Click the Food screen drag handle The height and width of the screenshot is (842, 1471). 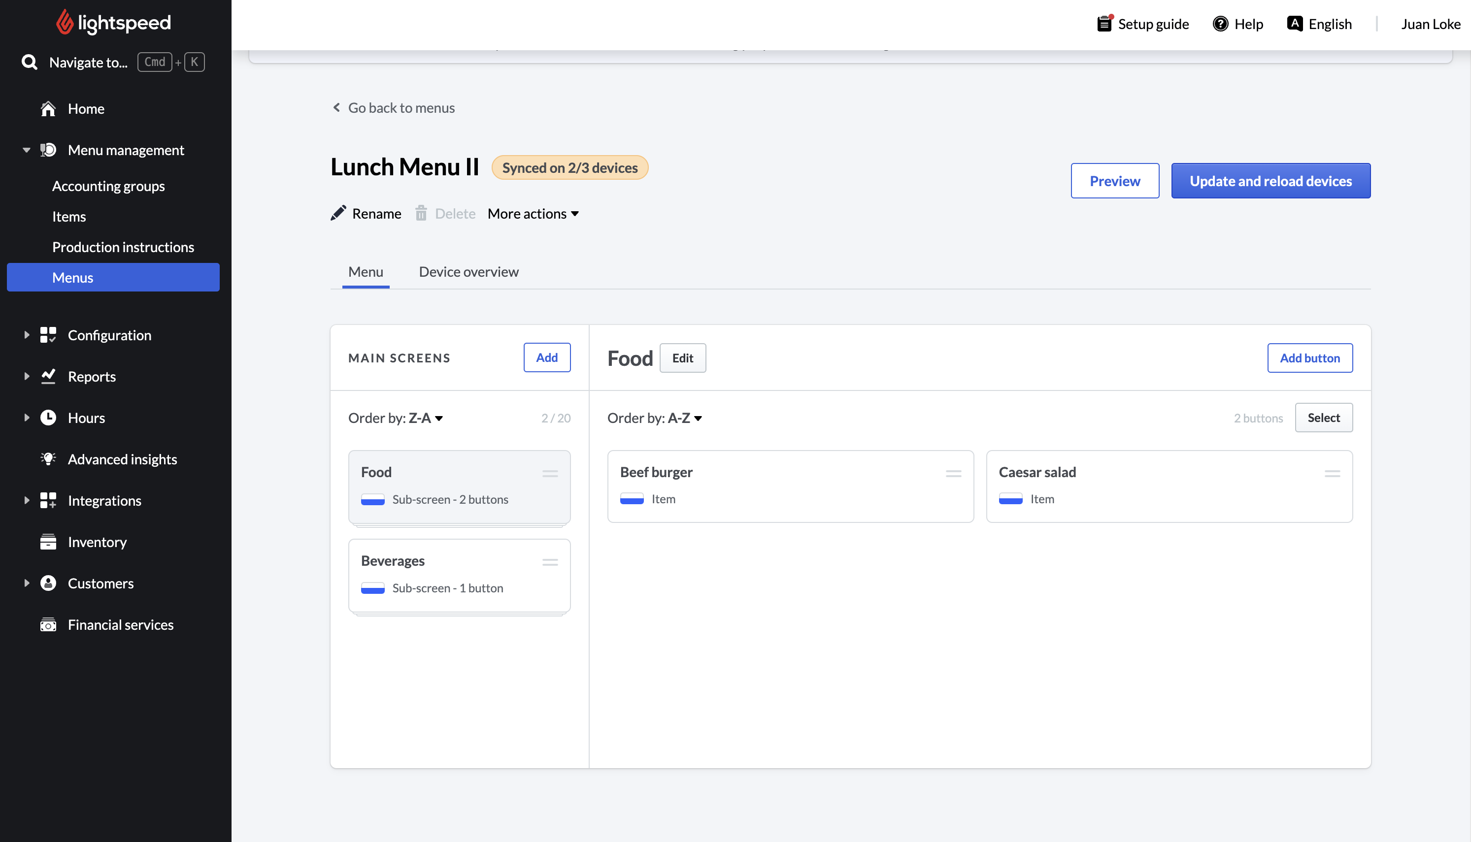click(550, 474)
